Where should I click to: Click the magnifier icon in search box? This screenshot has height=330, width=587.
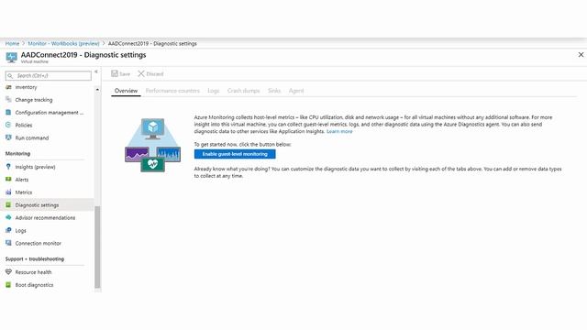coord(10,75)
